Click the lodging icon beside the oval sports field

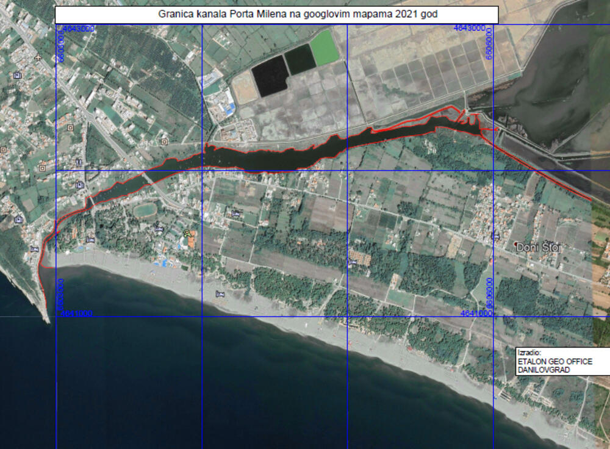click(x=160, y=228)
